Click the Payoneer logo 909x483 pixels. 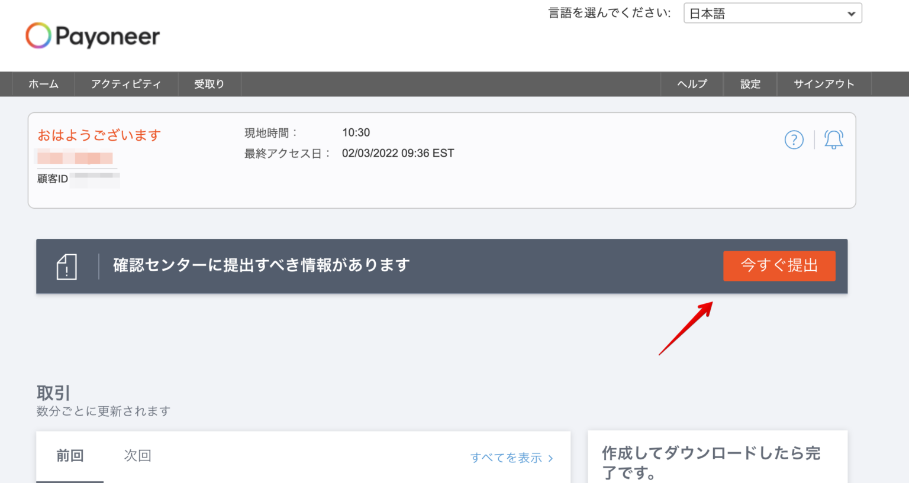pos(93,35)
